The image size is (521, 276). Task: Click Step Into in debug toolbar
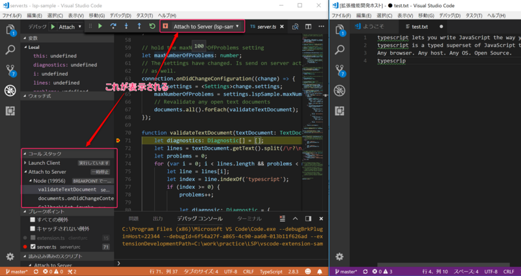[x=126, y=26]
